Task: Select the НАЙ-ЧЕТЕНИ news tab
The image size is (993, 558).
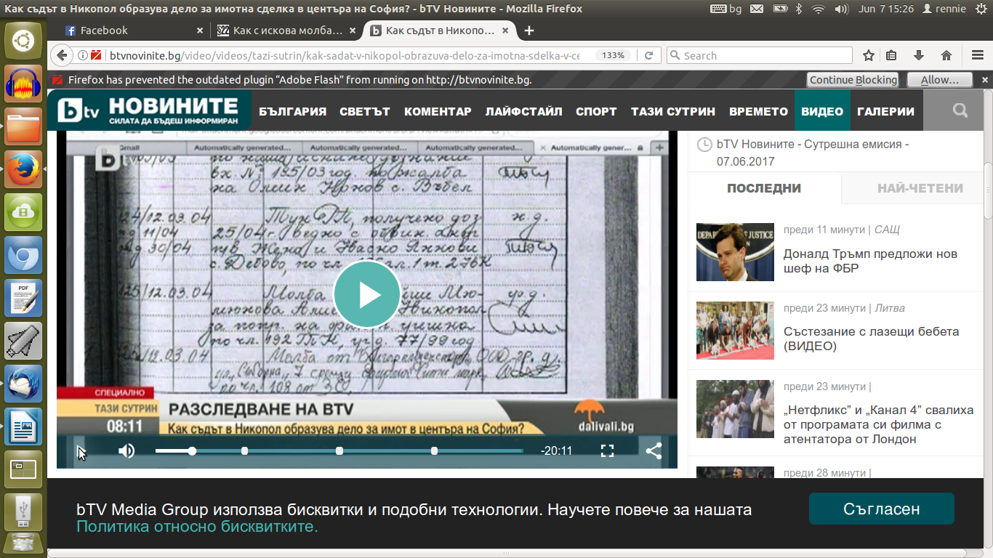Action: click(920, 188)
